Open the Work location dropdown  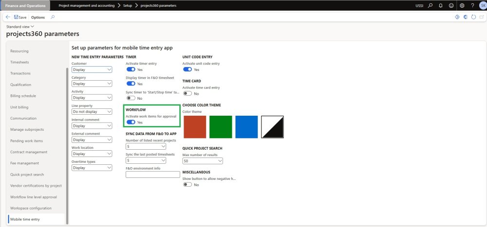click(92, 154)
